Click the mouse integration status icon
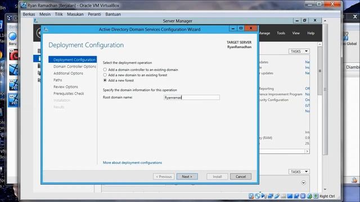Screen dimensions: 360x202 click(309, 196)
